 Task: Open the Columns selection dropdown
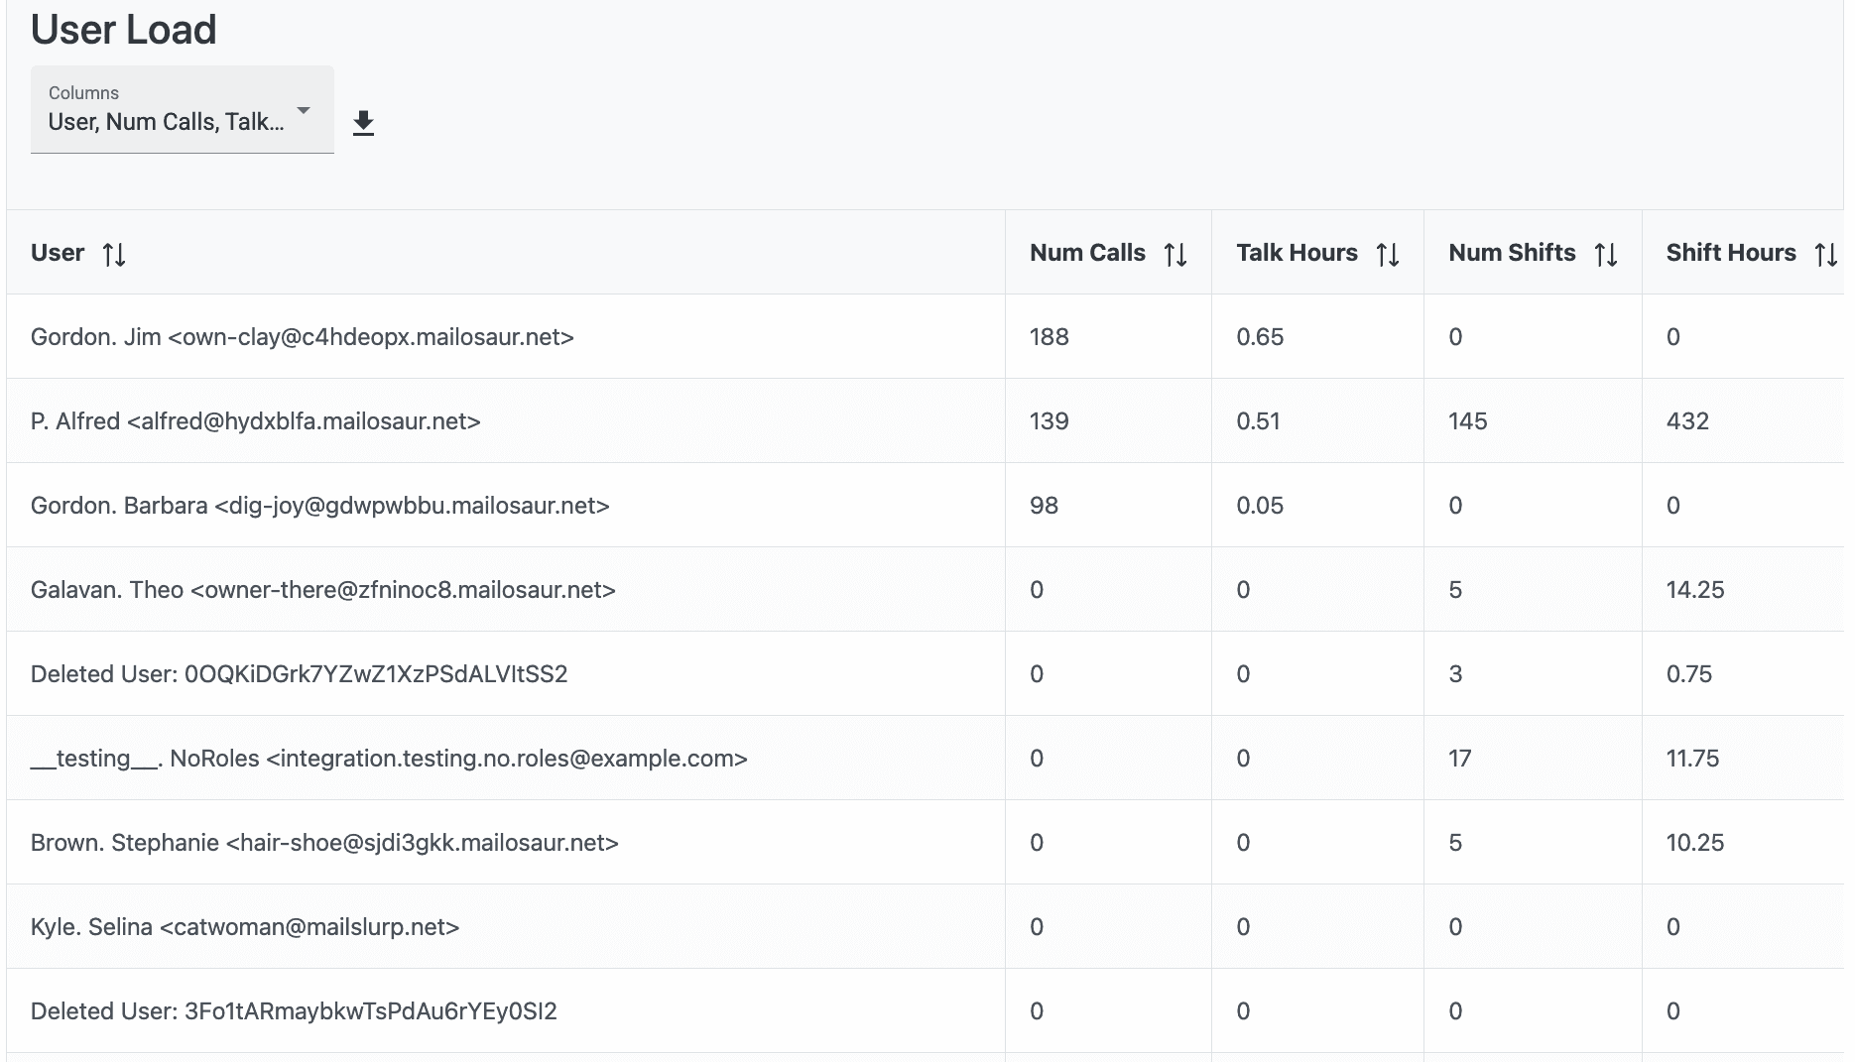pyautogui.click(x=183, y=109)
